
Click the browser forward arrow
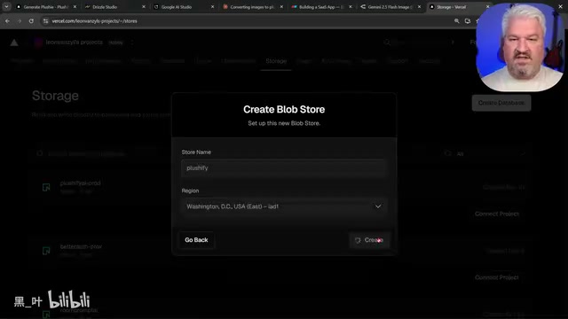click(20, 21)
